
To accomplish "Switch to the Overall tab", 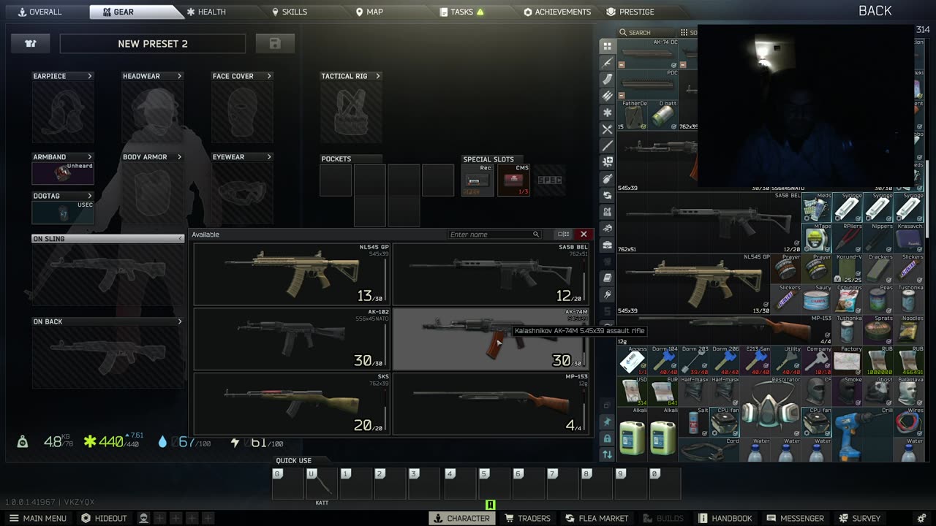I will [x=39, y=12].
